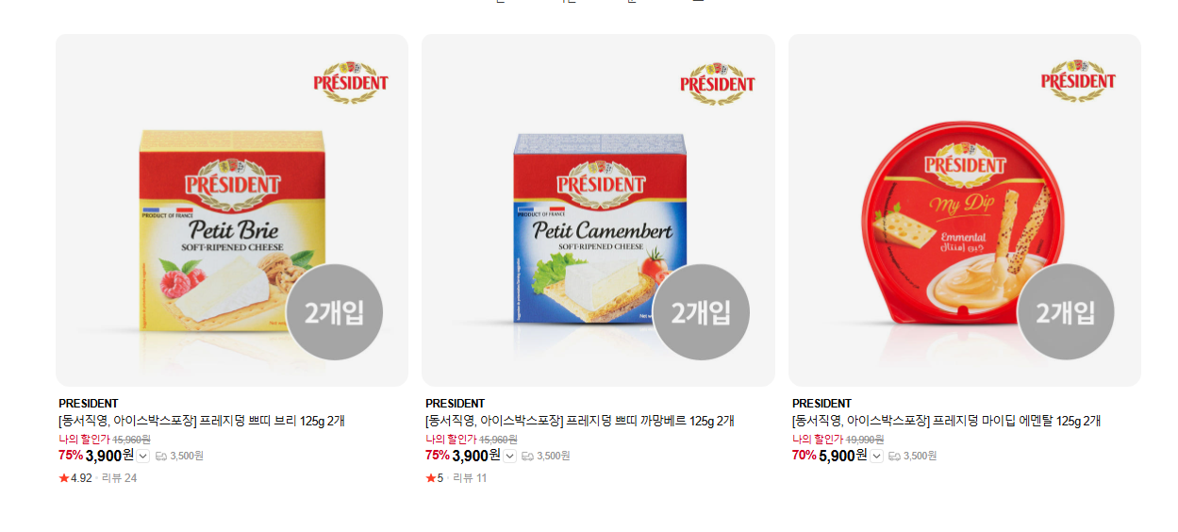
Task: Click the star rating icon showing 4.92
Action: click(x=64, y=478)
